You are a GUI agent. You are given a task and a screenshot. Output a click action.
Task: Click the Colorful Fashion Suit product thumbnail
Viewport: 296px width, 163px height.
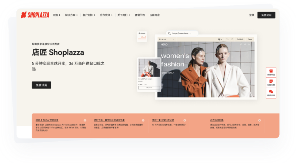point(149,68)
